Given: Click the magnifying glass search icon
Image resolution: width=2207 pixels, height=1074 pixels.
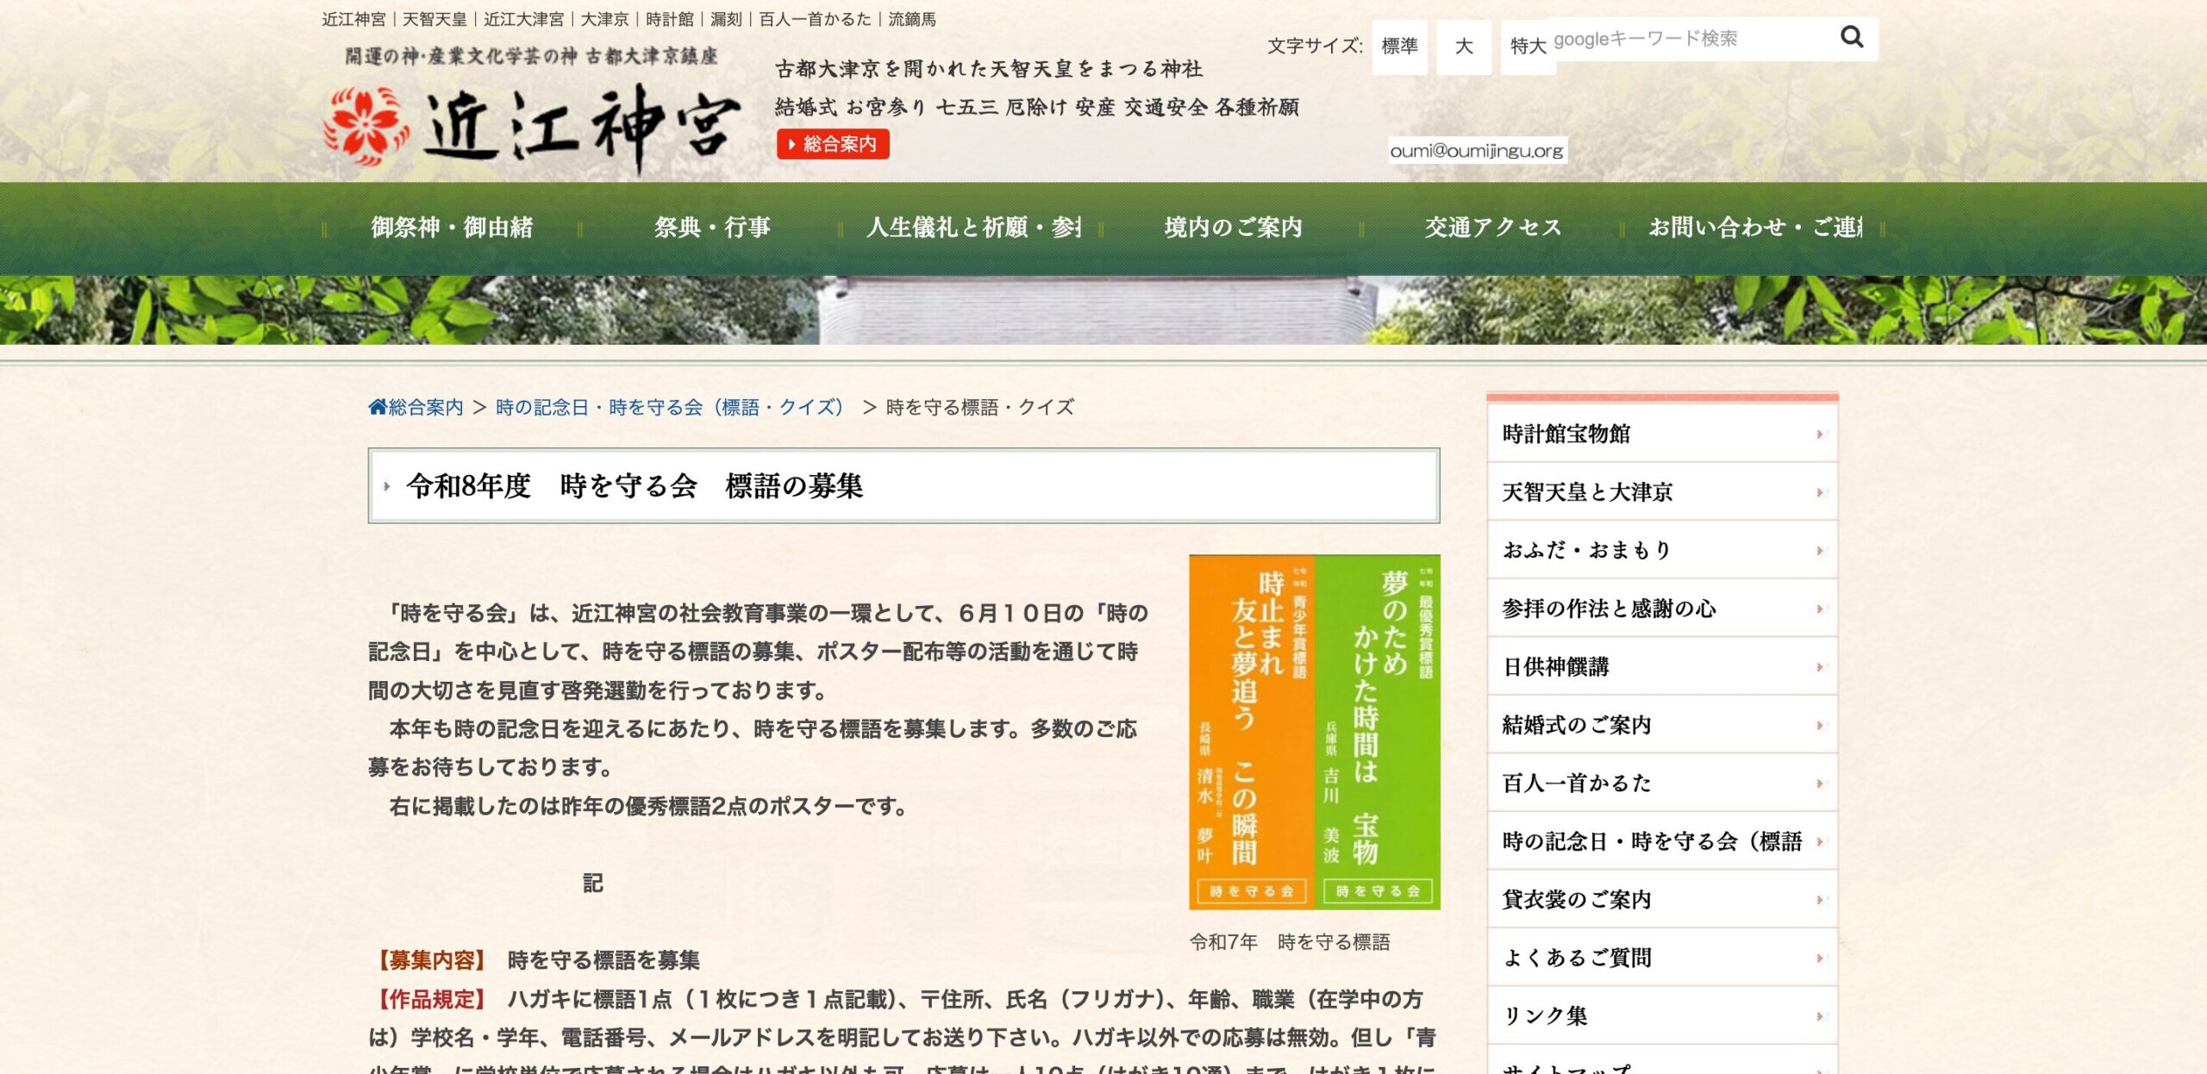Looking at the screenshot, I should (x=1851, y=37).
